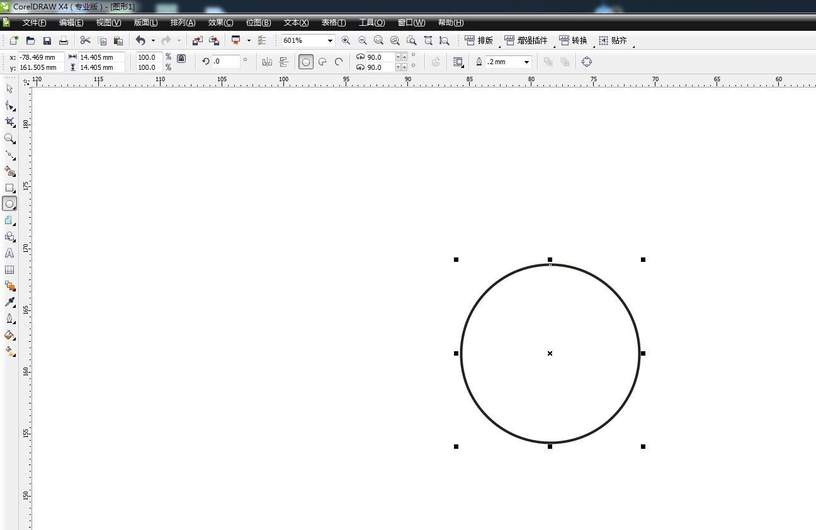Open the 效果(C) menu
This screenshot has width=816, height=530.
coord(220,23)
